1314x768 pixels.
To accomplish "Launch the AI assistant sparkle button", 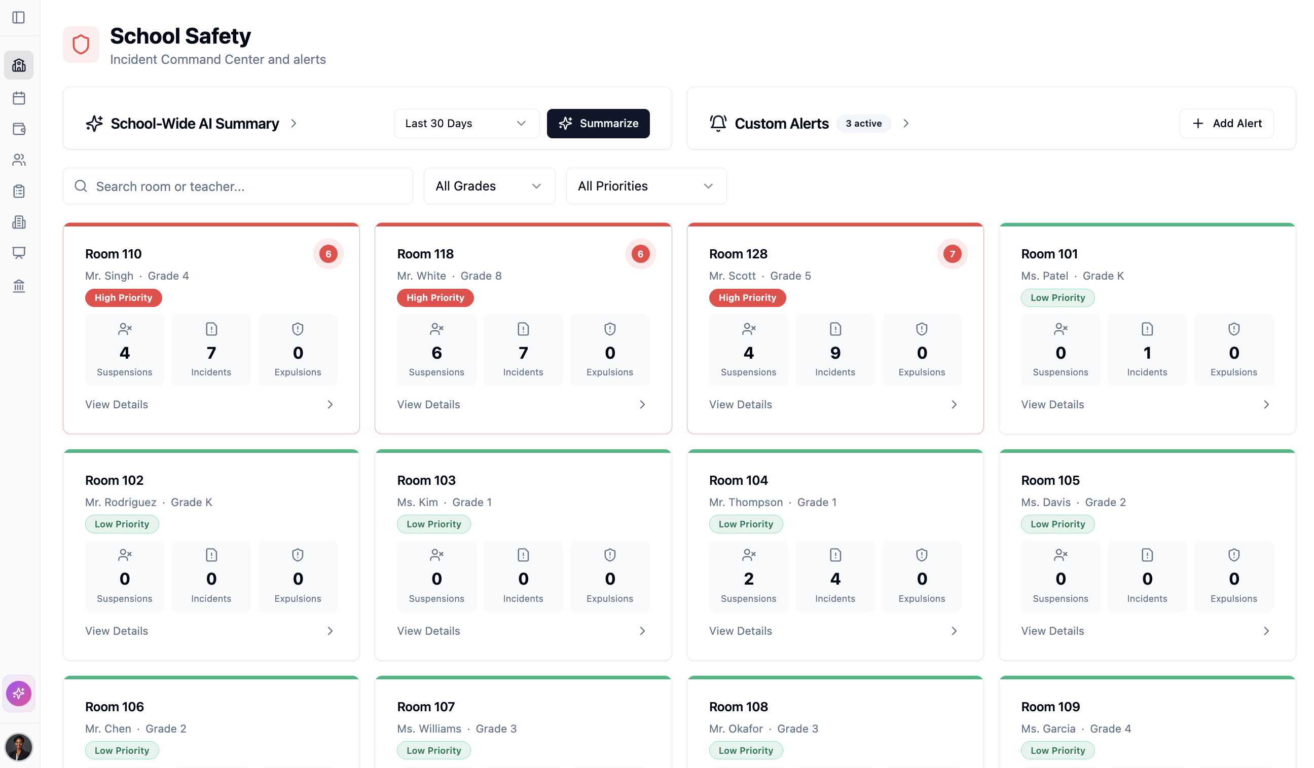I will tap(19, 693).
